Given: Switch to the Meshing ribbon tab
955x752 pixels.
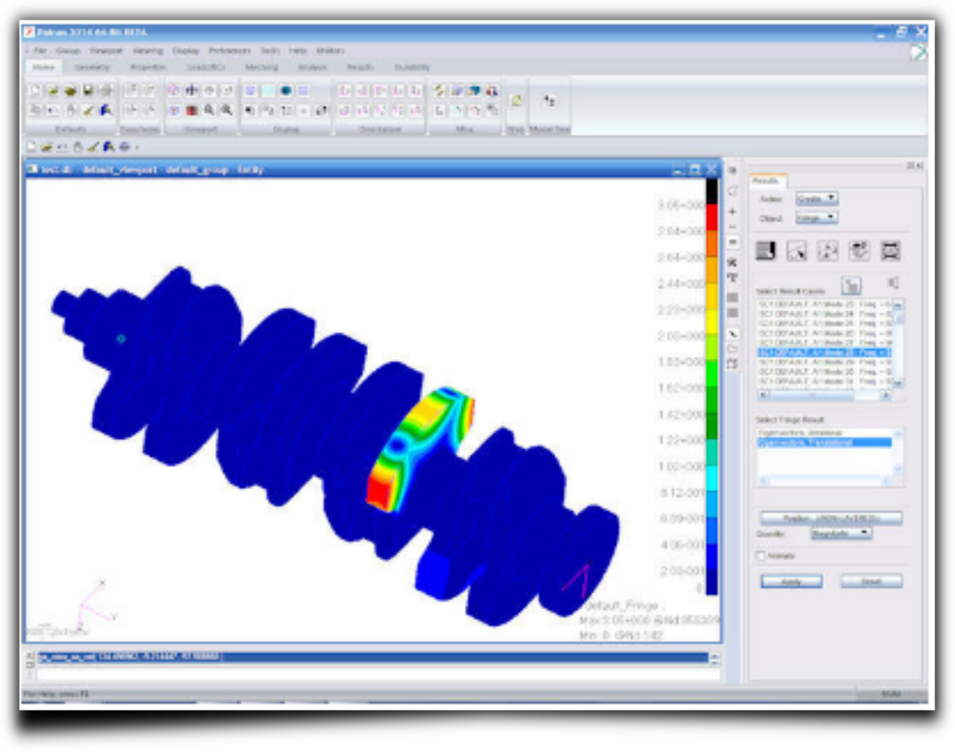Looking at the screenshot, I should click(261, 67).
